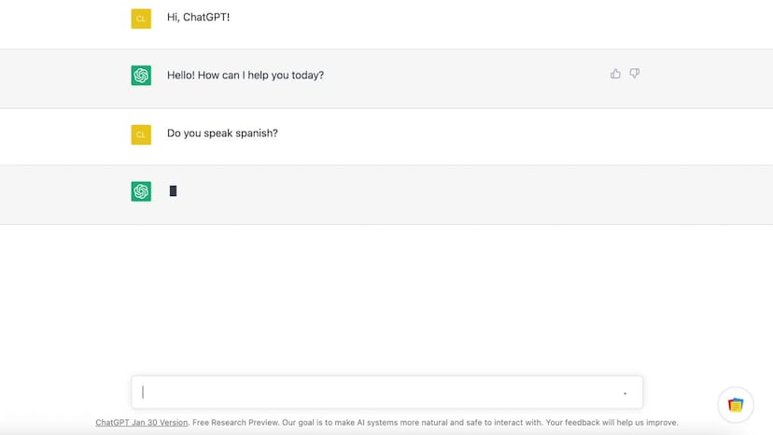Click the CL avatar beside the Spanish question
The height and width of the screenshot is (435, 773).
141,134
